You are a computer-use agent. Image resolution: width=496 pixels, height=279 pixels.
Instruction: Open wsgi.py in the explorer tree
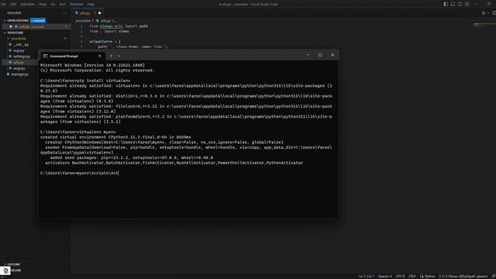click(19, 68)
